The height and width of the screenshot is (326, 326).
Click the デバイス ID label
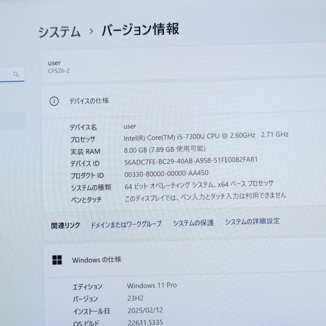pyautogui.click(x=85, y=164)
